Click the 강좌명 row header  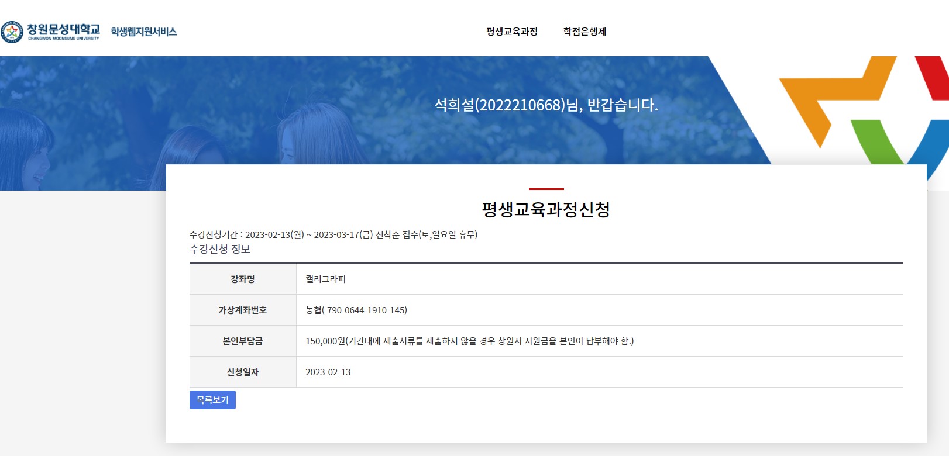point(243,279)
